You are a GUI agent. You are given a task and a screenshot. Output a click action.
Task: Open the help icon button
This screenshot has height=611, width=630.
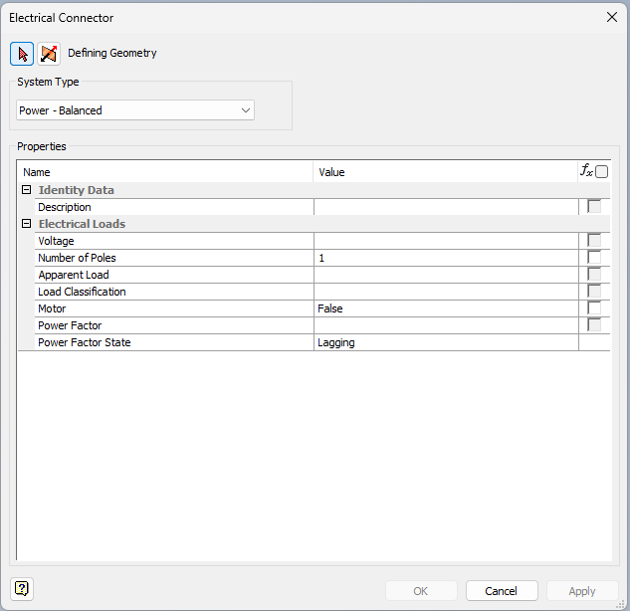coord(22,589)
